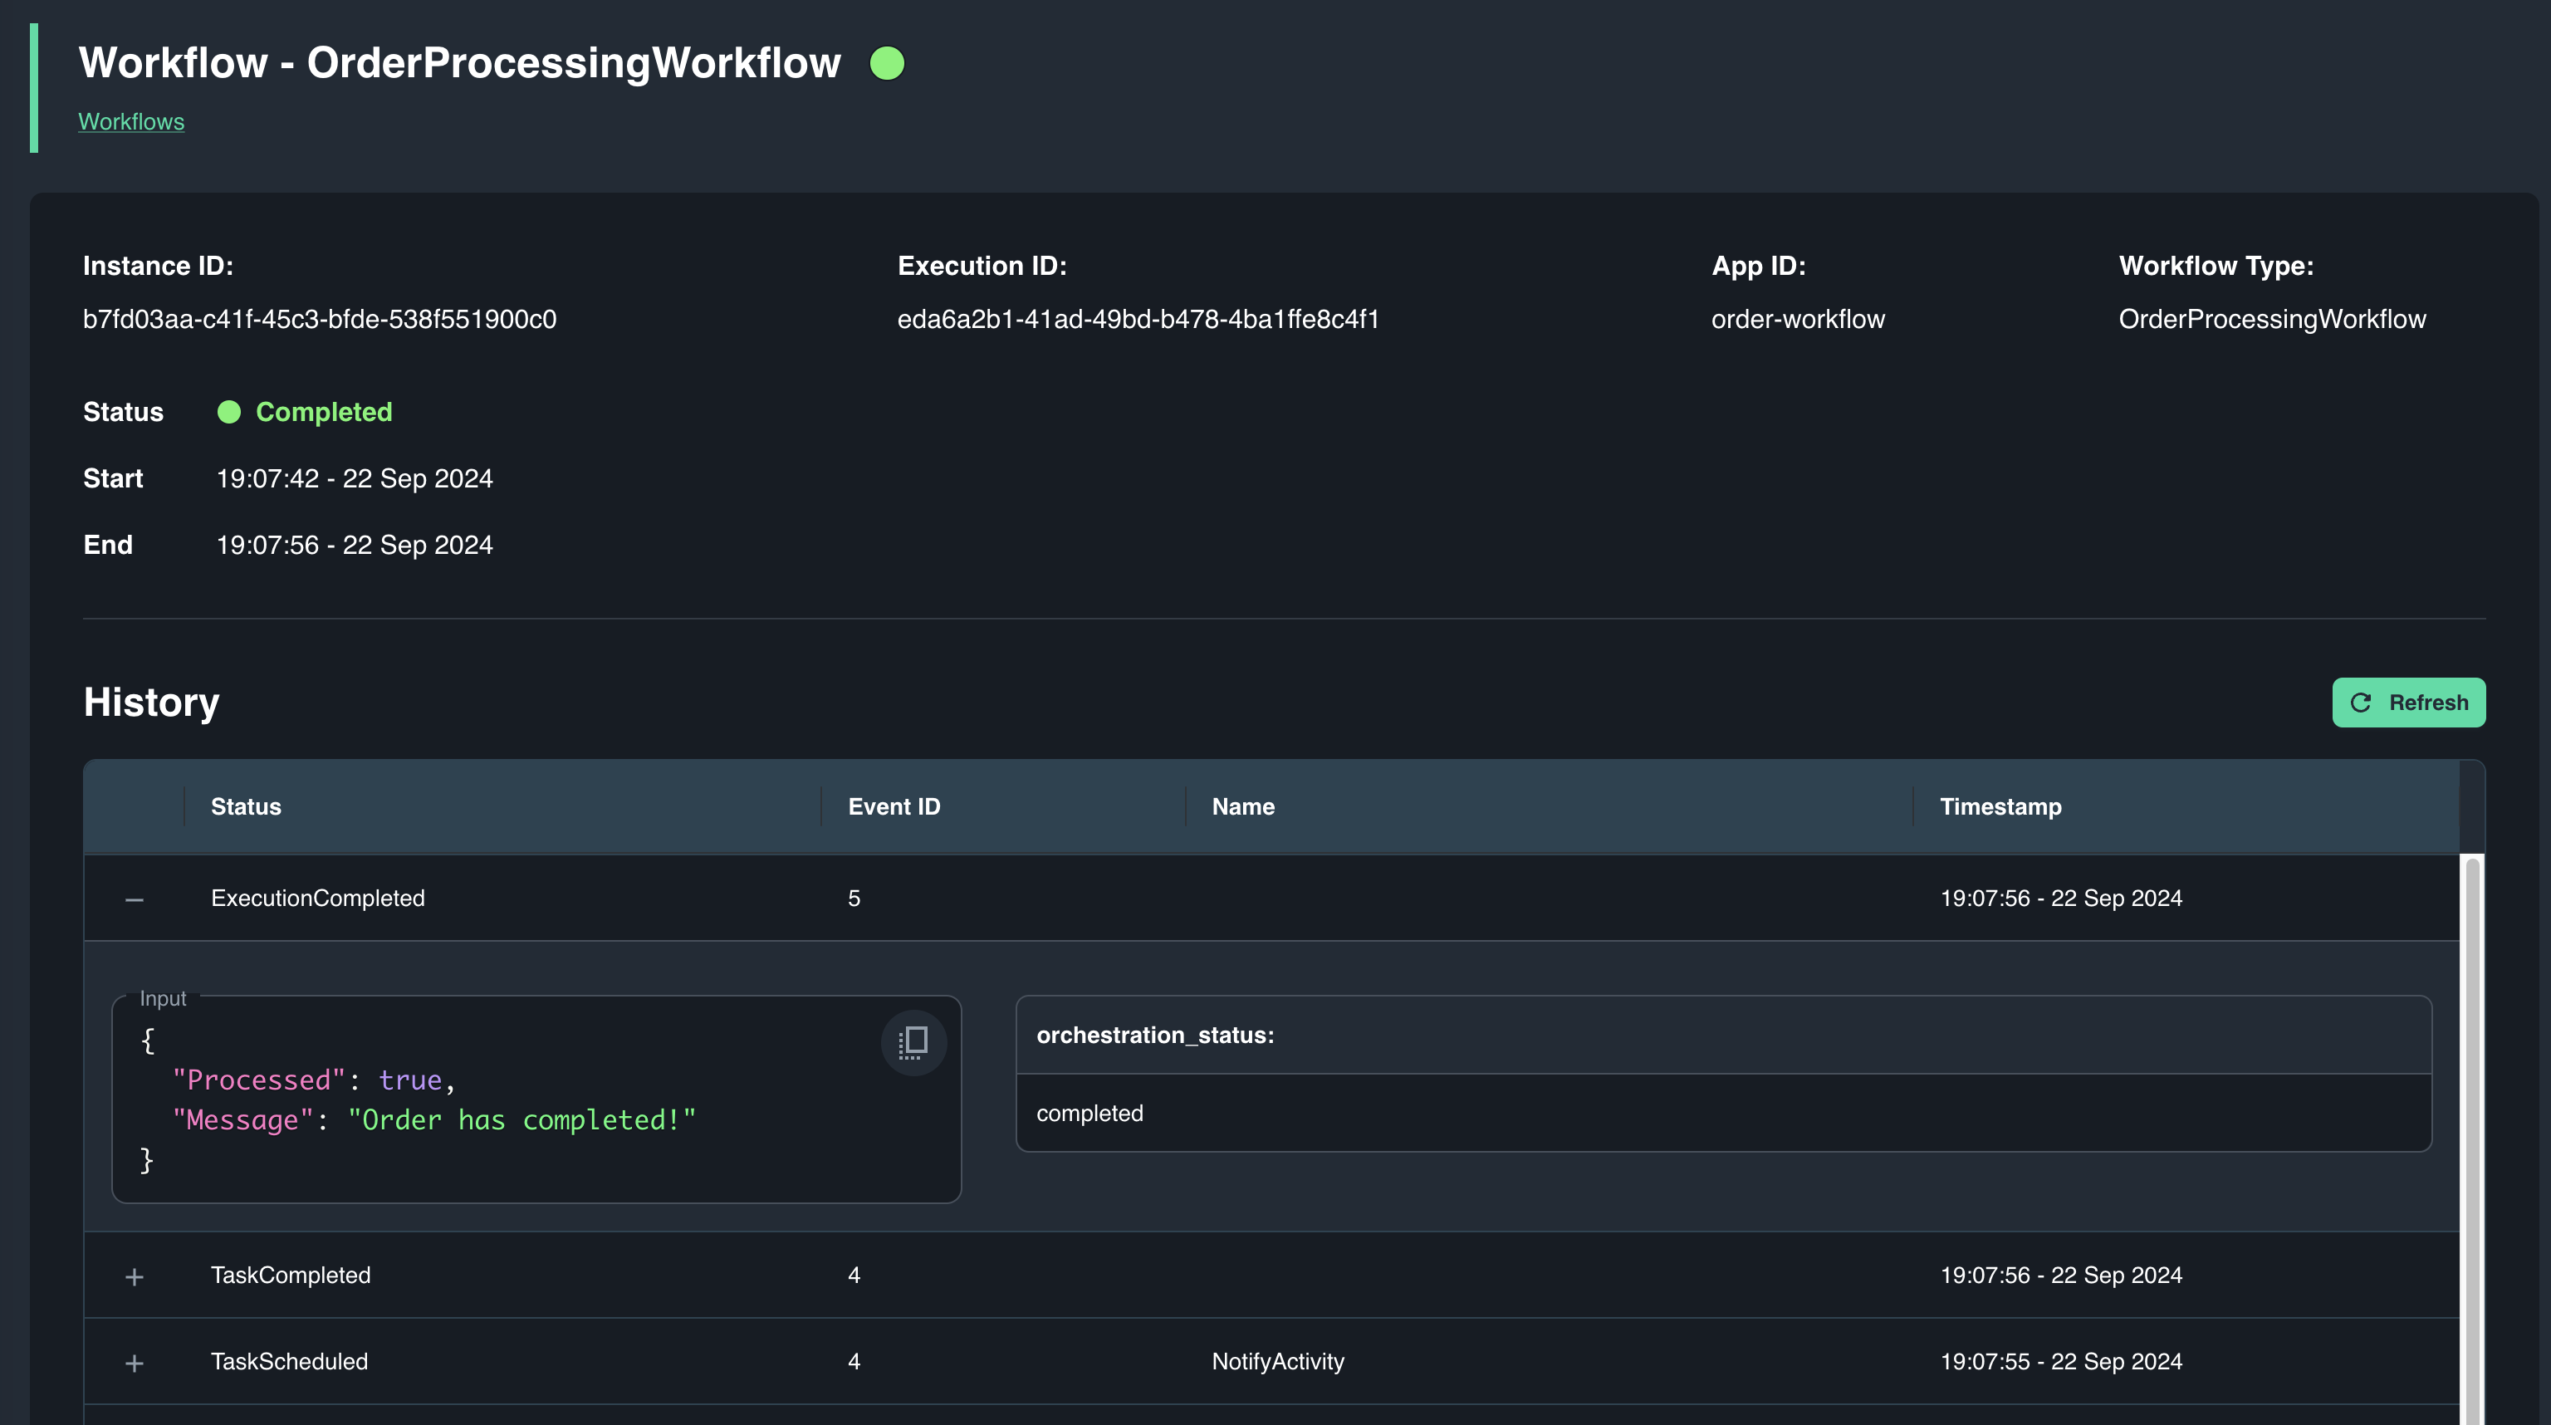Screen dimensions: 2551x1425
Task: Copy the Input JSON to clipboard
Action: coord(913,1042)
